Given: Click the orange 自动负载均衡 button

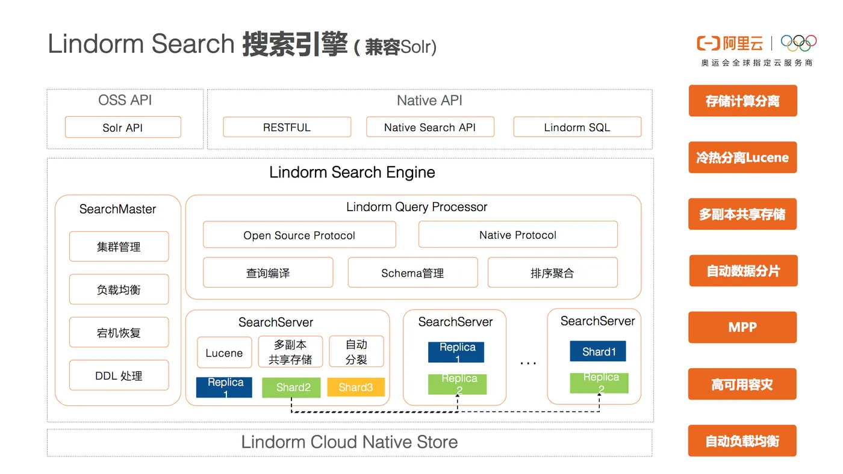Looking at the screenshot, I should point(742,441).
